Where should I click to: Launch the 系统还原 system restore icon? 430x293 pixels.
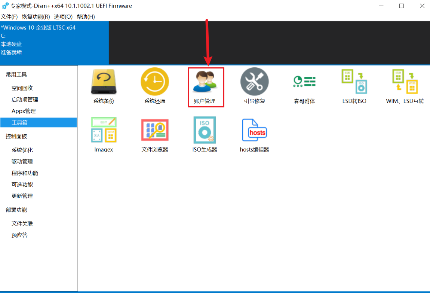[155, 86]
